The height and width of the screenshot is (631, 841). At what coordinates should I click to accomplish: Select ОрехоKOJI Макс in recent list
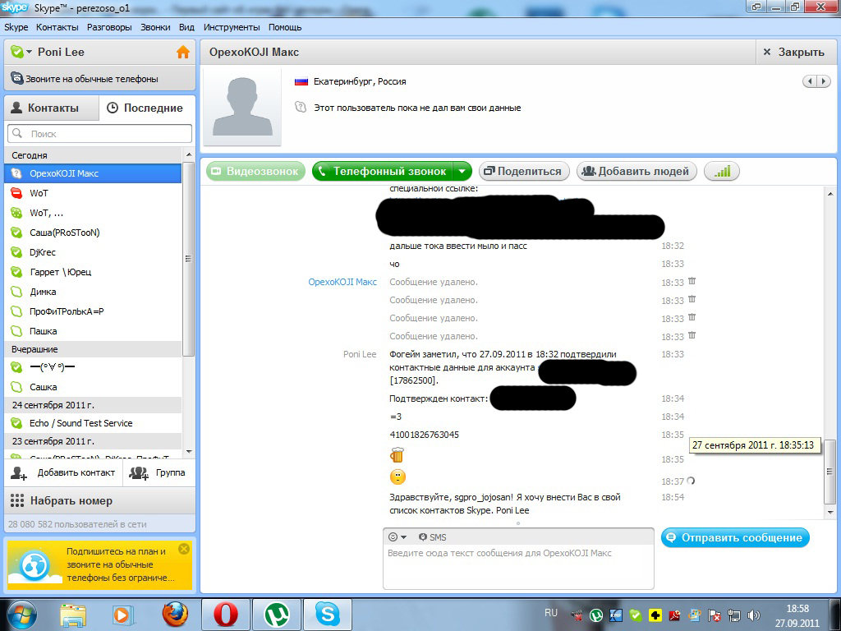pyautogui.click(x=93, y=173)
